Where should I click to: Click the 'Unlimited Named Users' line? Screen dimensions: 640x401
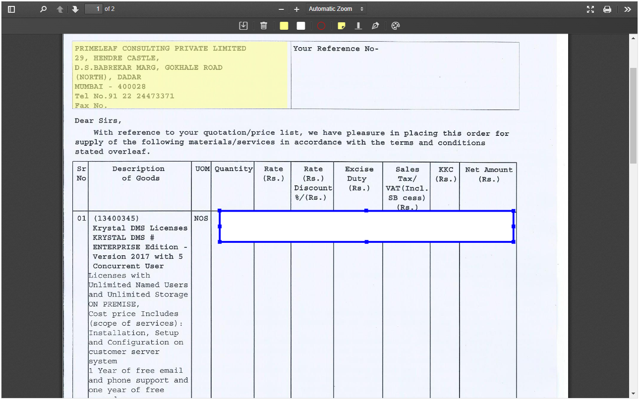point(138,285)
